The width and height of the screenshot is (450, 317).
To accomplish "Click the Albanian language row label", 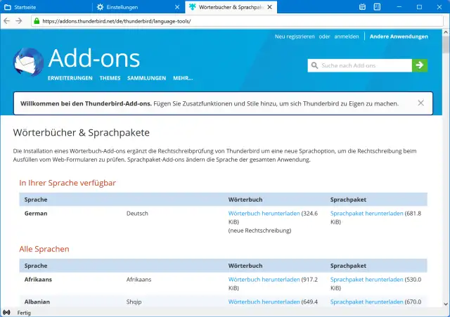I will [37, 302].
